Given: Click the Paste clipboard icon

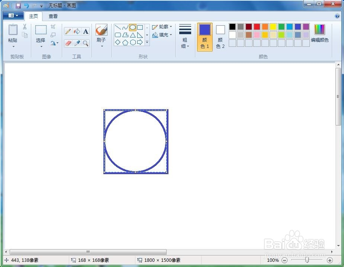Looking at the screenshot, I should (x=13, y=30).
